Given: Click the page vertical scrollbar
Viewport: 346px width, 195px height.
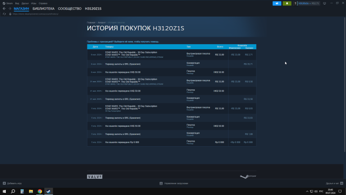Looking at the screenshot, I should click(x=345, y=84).
